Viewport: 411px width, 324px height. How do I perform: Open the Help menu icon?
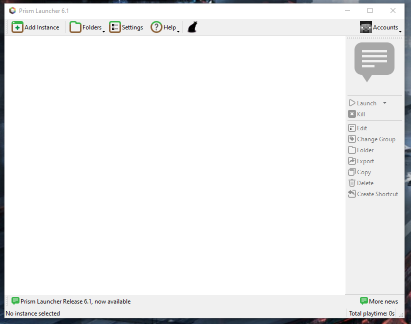point(156,27)
